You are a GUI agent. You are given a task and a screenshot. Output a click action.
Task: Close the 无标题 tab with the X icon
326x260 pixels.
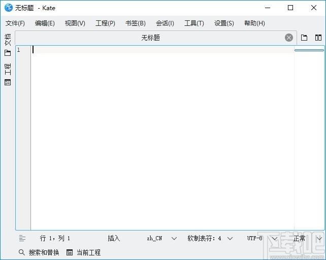288,38
